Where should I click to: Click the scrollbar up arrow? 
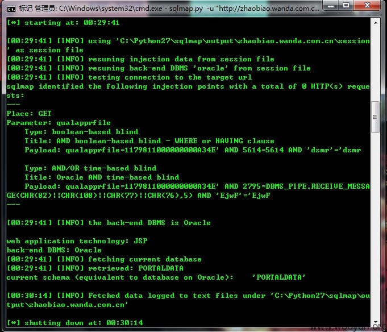[376, 23]
